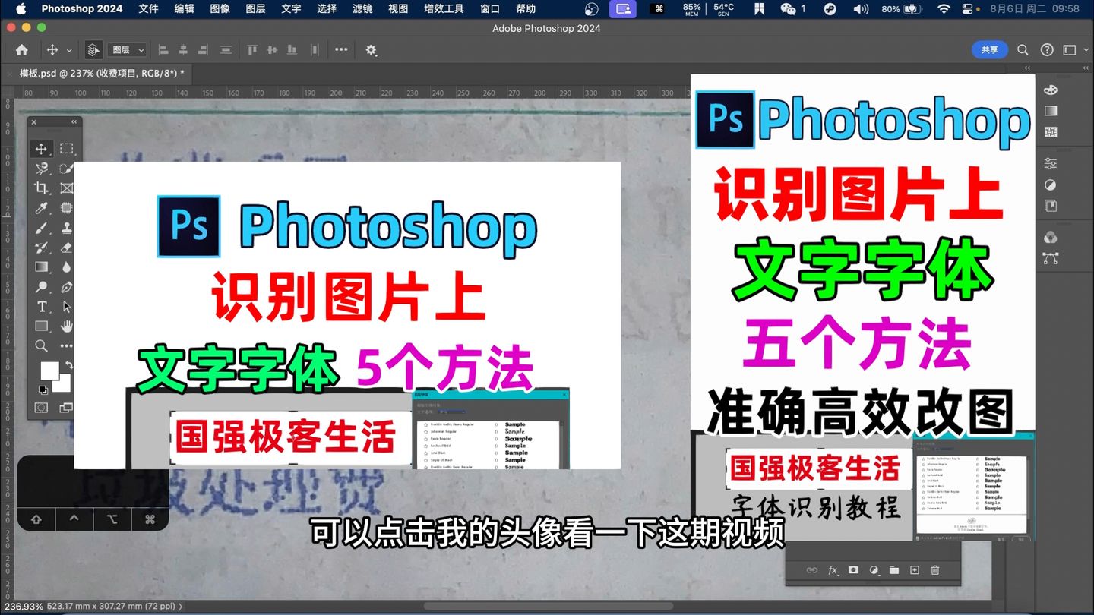The image size is (1094, 615).
Task: Delete layer trash icon
Action: tap(935, 570)
